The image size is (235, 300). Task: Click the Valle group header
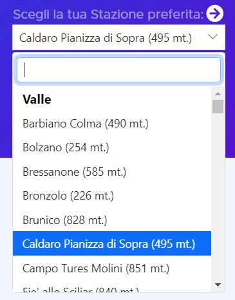37,99
